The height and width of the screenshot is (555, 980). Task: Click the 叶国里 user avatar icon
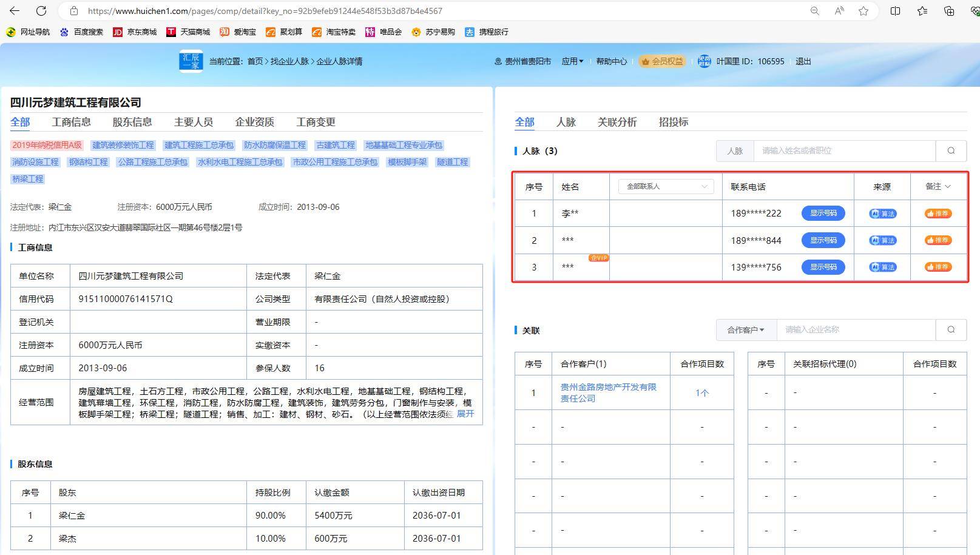(704, 61)
